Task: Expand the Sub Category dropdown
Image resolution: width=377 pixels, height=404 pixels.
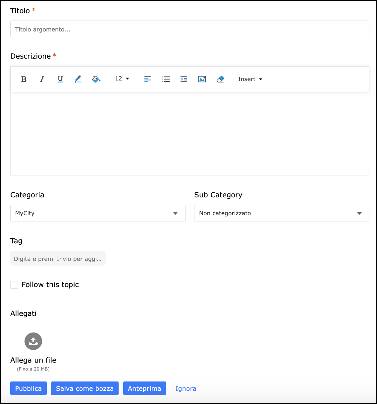Action: click(x=282, y=213)
